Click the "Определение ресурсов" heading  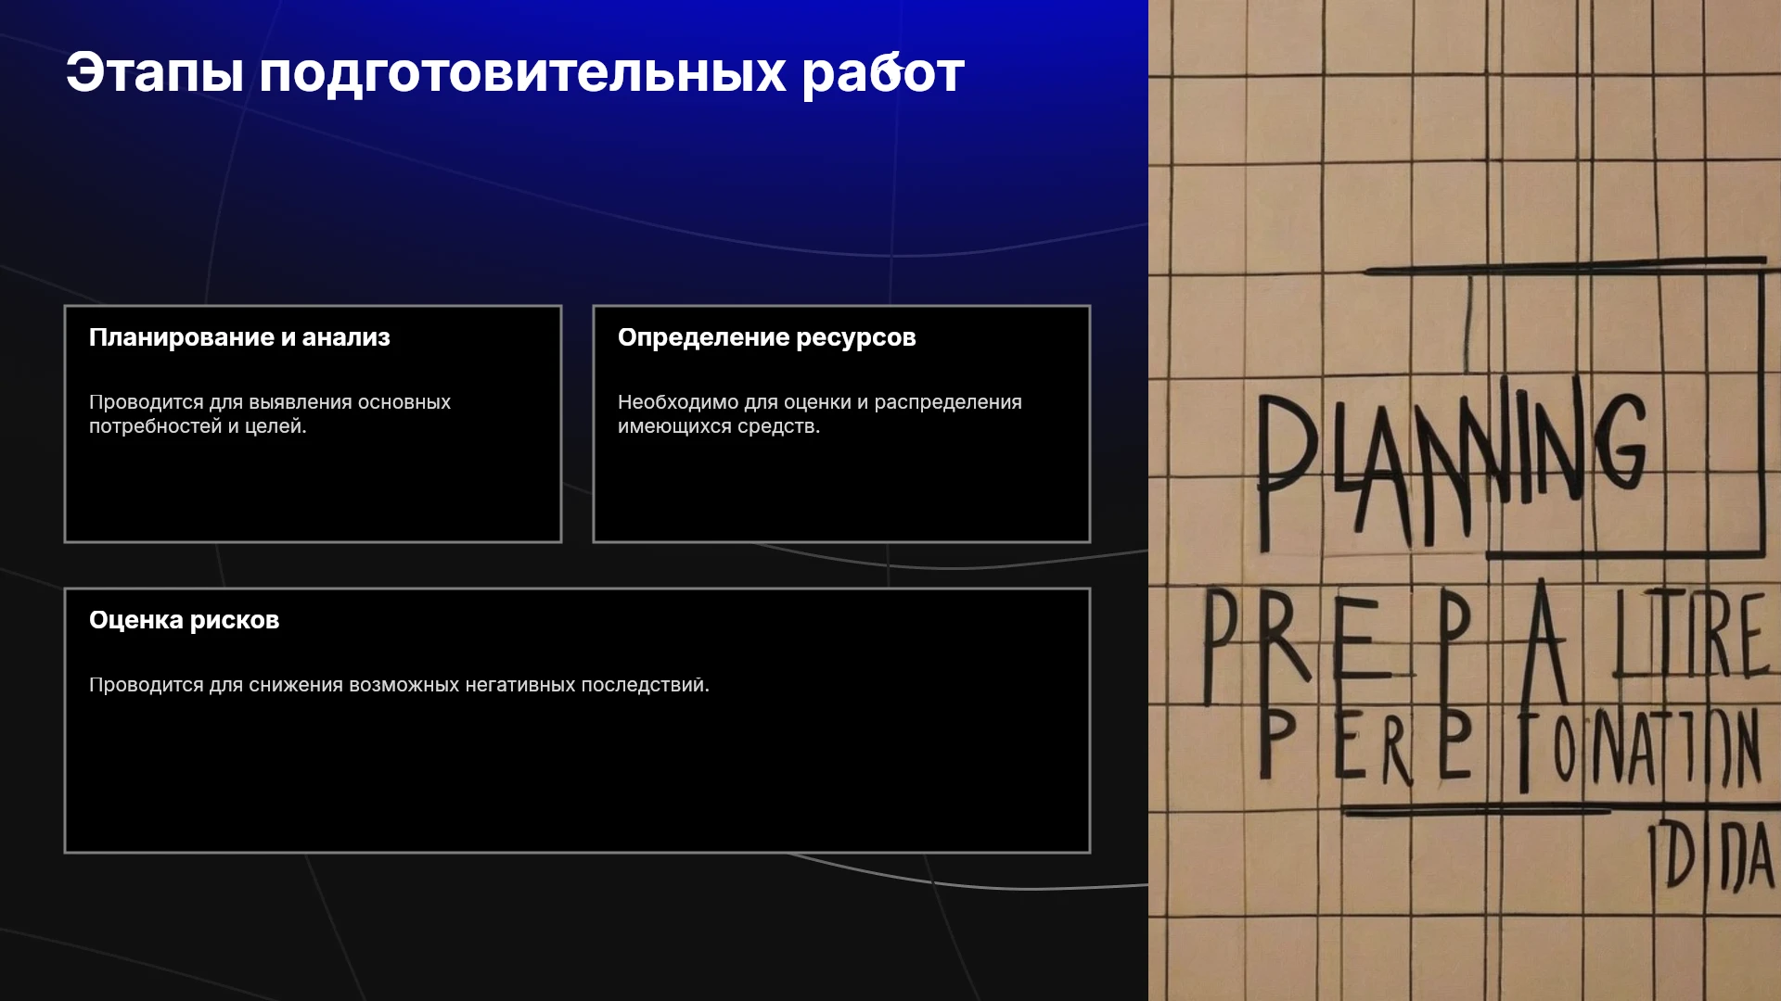(766, 337)
